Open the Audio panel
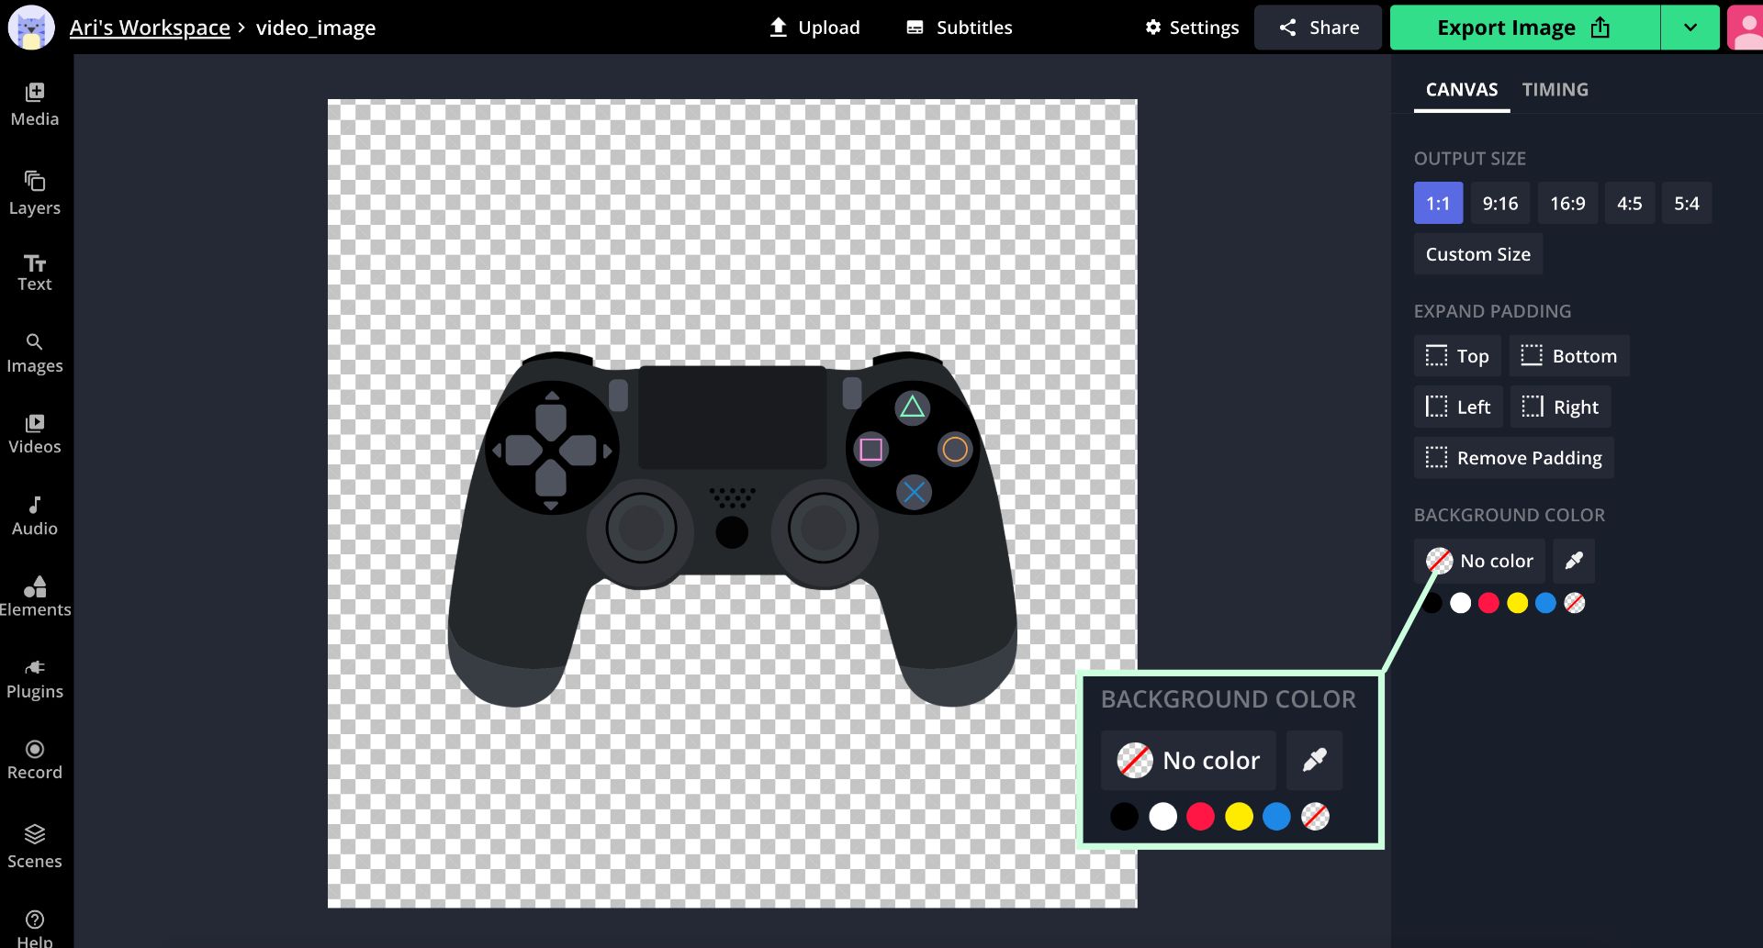The width and height of the screenshot is (1763, 948). point(35,517)
